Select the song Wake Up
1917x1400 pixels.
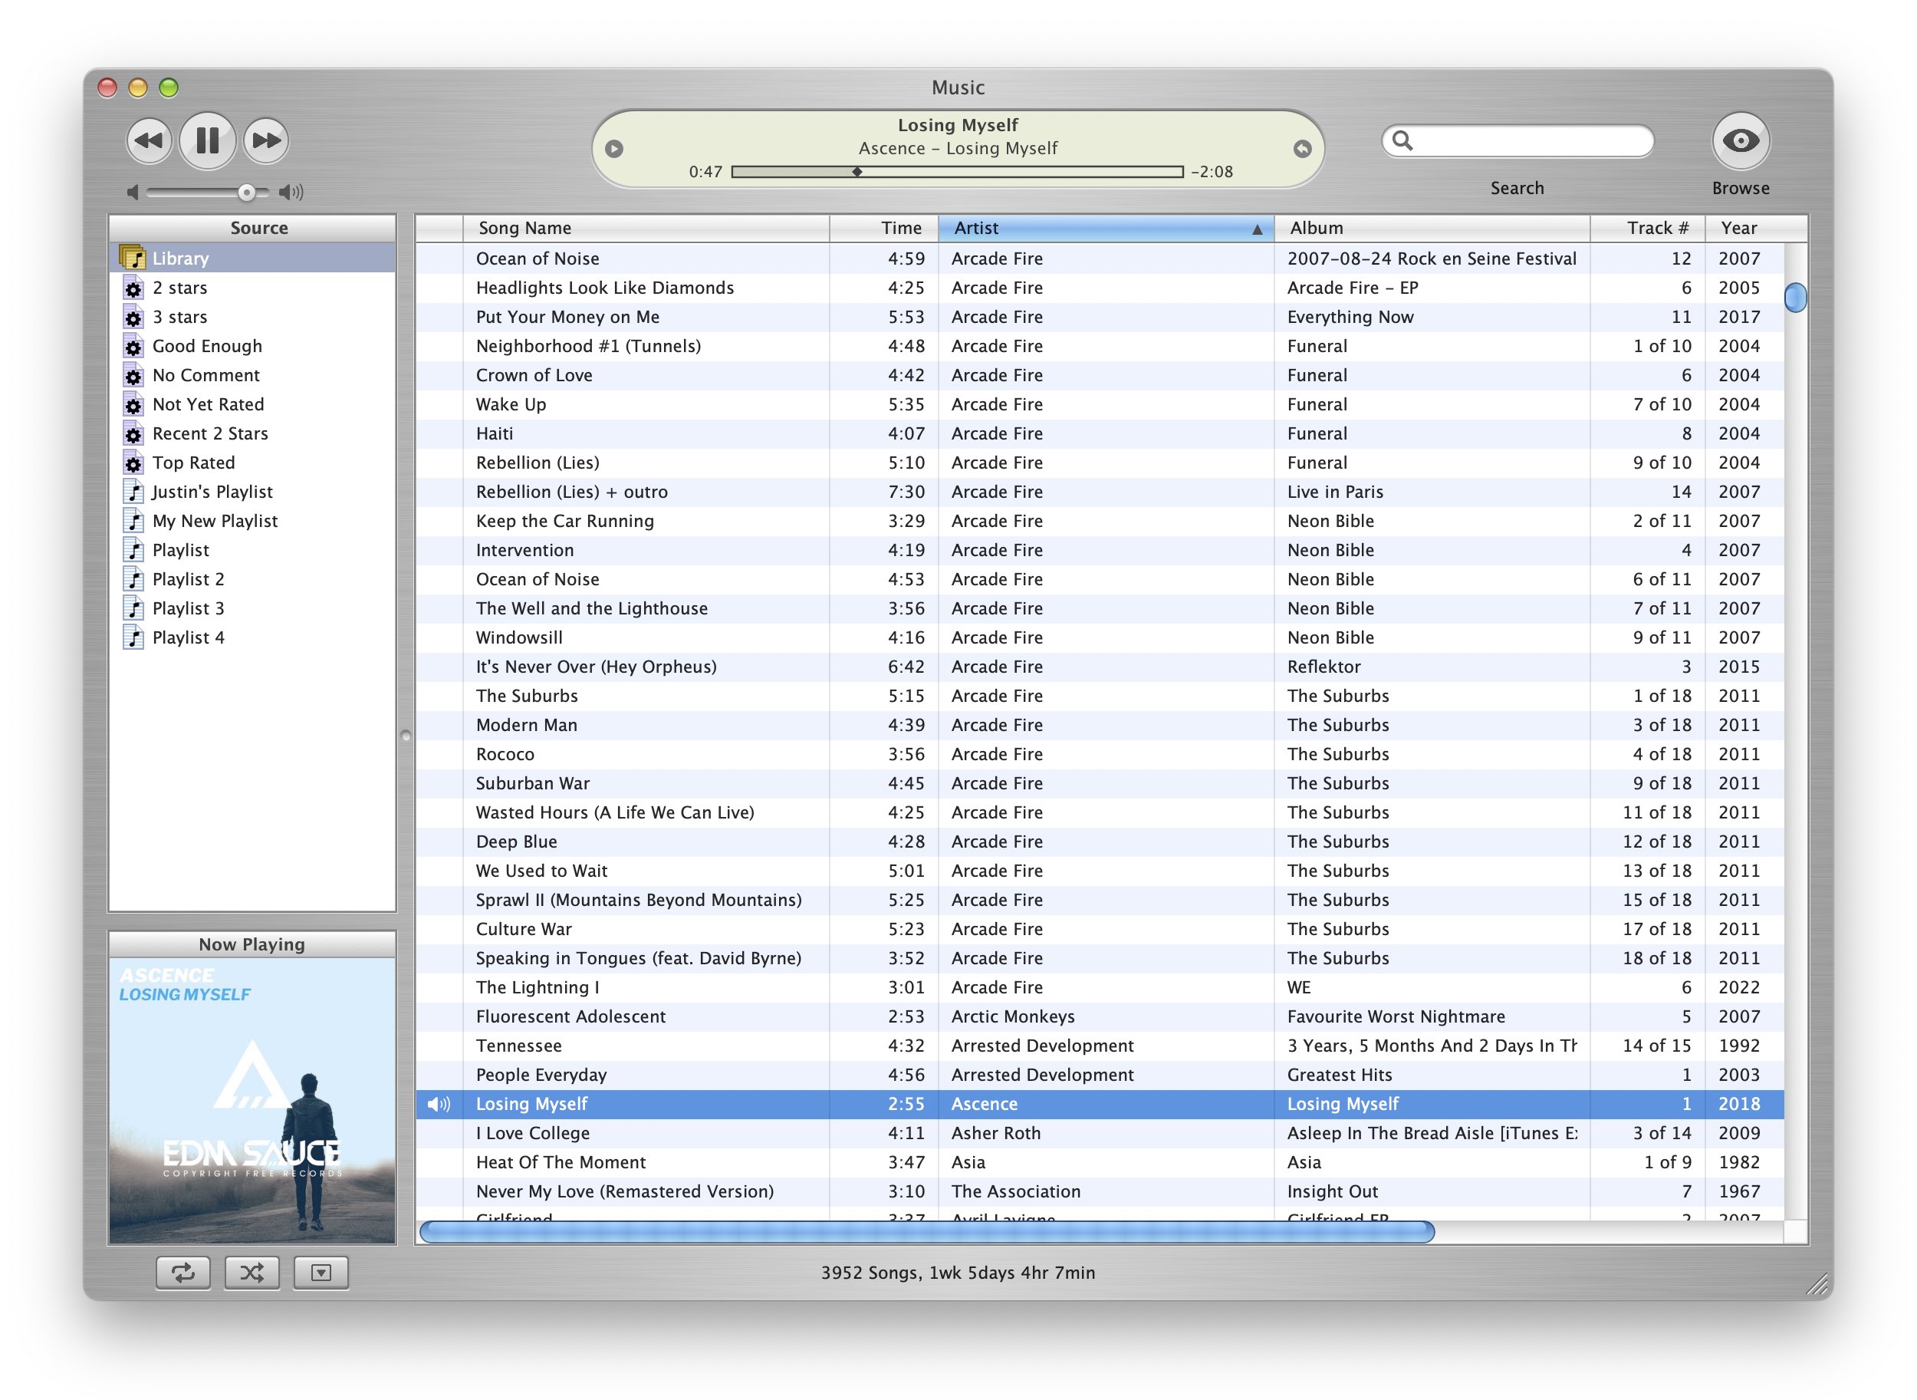(511, 404)
